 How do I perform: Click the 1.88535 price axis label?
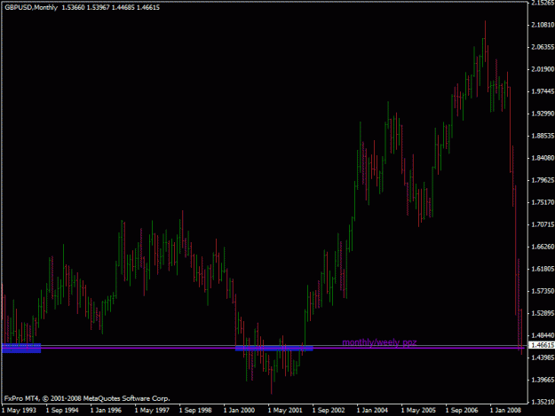point(543,136)
